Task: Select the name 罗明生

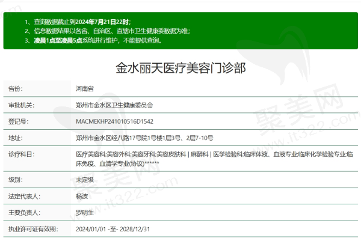Action: [x=85, y=213]
